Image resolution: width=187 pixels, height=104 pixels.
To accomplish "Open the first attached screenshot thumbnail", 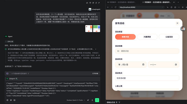I will click(89, 28).
